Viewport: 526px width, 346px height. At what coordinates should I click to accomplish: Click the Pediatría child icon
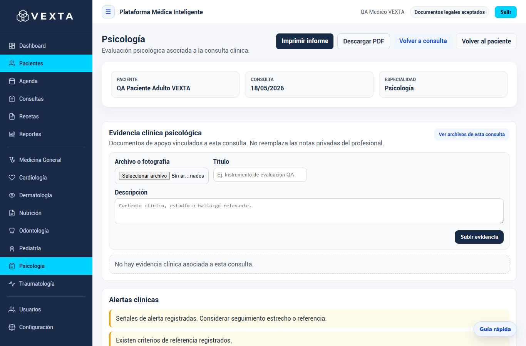coord(12,248)
